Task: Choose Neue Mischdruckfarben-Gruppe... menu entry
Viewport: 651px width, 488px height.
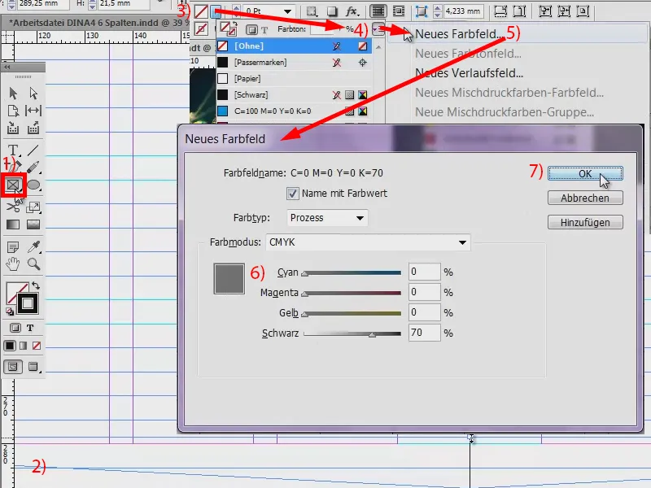Action: click(505, 112)
